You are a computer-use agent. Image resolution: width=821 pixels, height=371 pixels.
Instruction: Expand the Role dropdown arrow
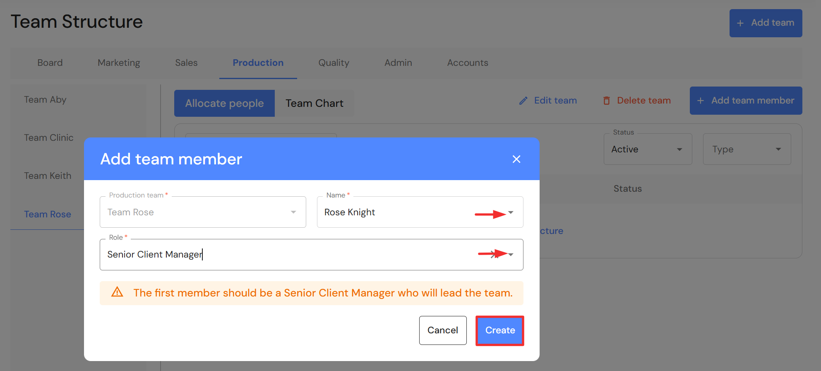click(511, 255)
